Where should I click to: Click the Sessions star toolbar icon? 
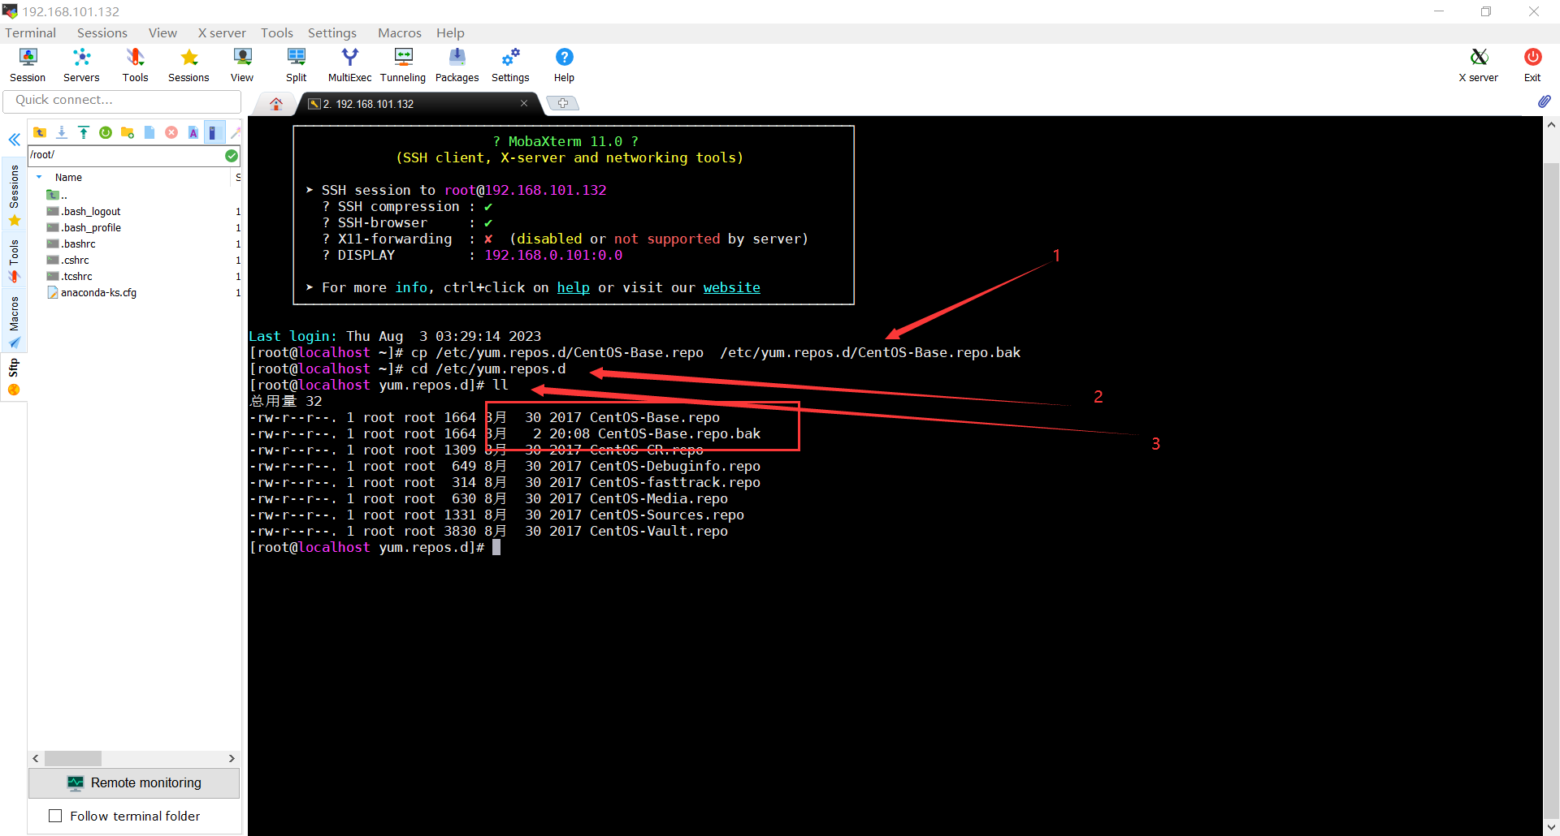click(188, 65)
